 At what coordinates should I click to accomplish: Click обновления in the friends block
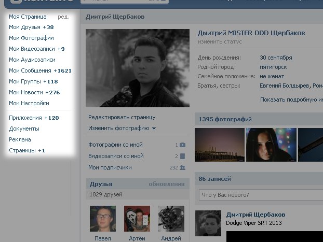pyautogui.click(x=167, y=184)
